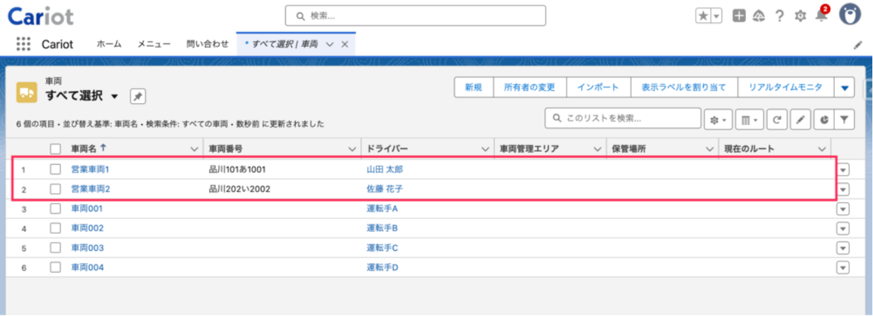Open driver 運転手D link
This screenshot has height=316, width=873.
click(382, 268)
